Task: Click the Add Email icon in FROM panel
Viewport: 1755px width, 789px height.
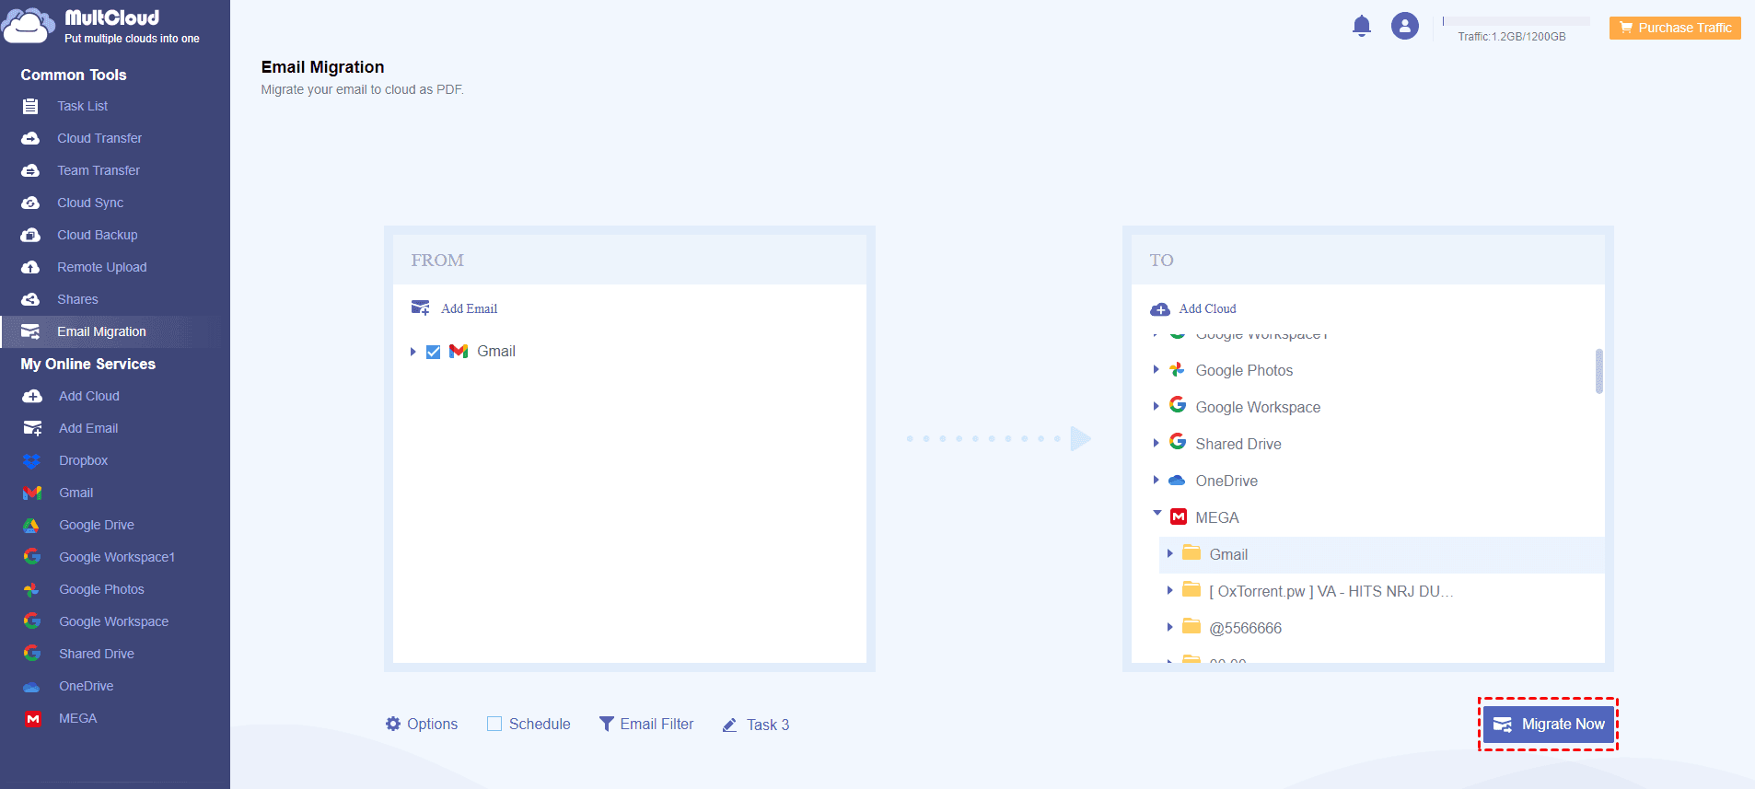Action: pos(420,307)
